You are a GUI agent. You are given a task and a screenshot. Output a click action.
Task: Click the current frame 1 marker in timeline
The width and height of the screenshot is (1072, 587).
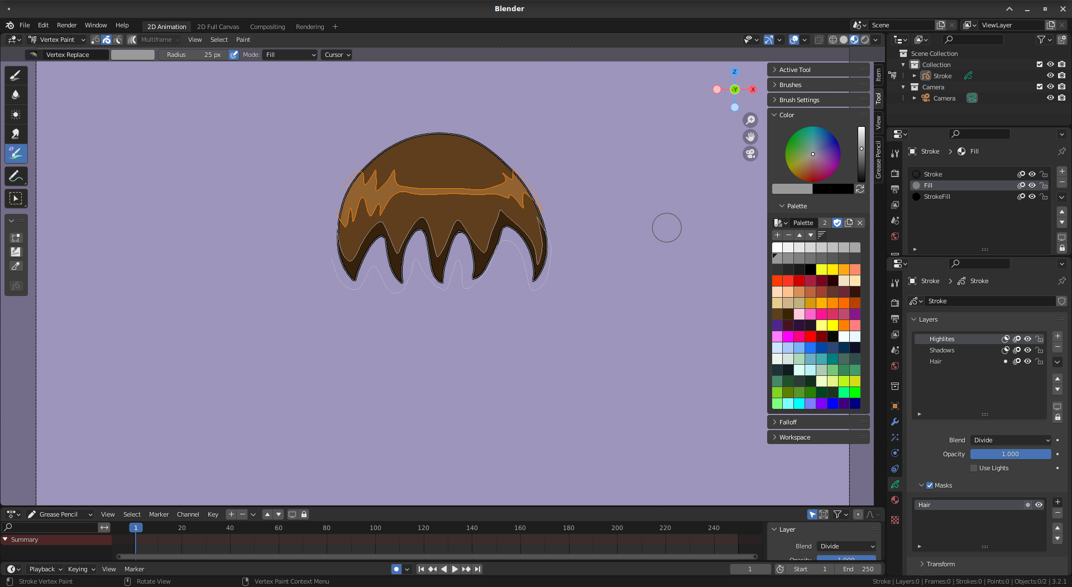(136, 528)
